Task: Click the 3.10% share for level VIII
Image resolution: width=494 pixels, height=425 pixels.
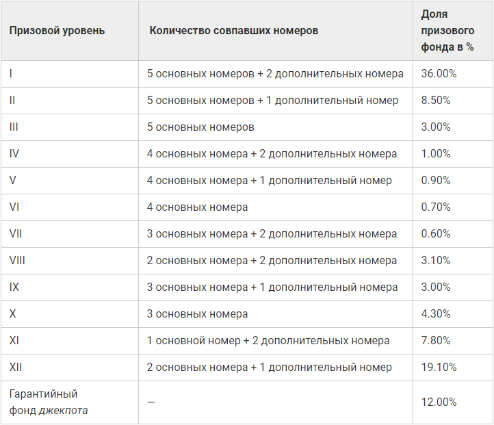Action: [436, 260]
